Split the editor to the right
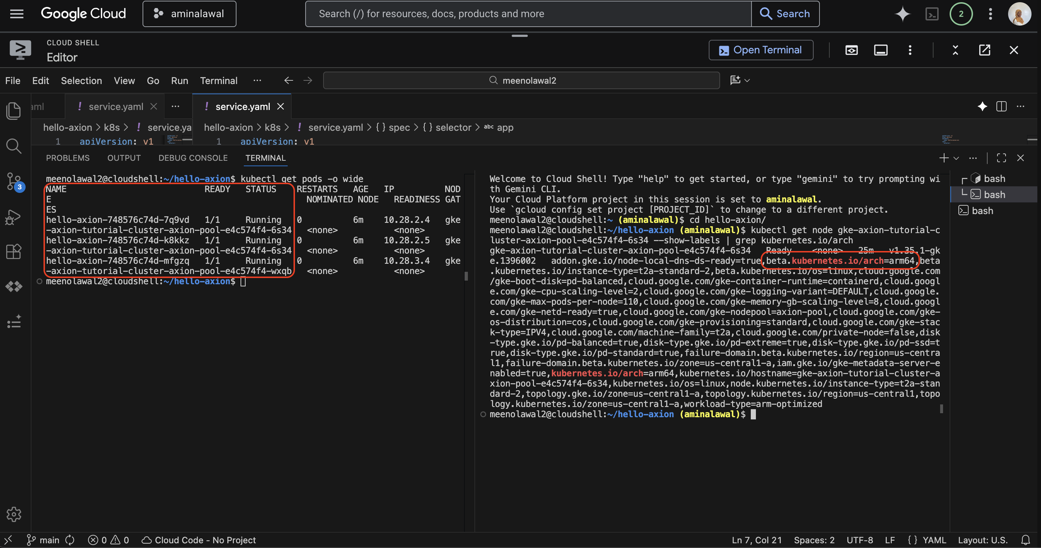Image resolution: width=1041 pixels, height=548 pixels. [1001, 107]
